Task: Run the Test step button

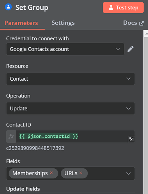Action: [123, 7]
